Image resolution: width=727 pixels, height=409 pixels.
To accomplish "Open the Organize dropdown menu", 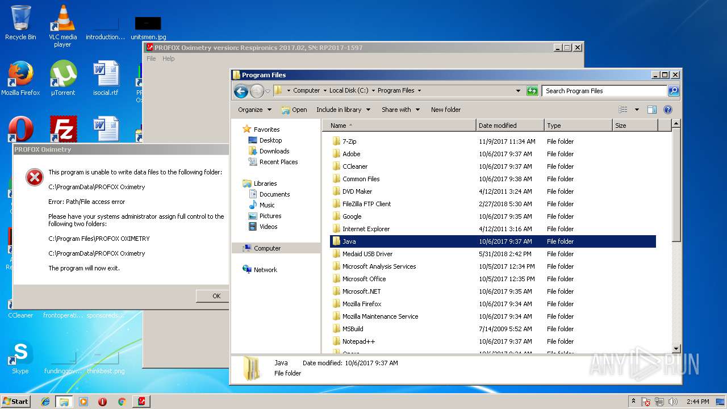I will point(254,110).
